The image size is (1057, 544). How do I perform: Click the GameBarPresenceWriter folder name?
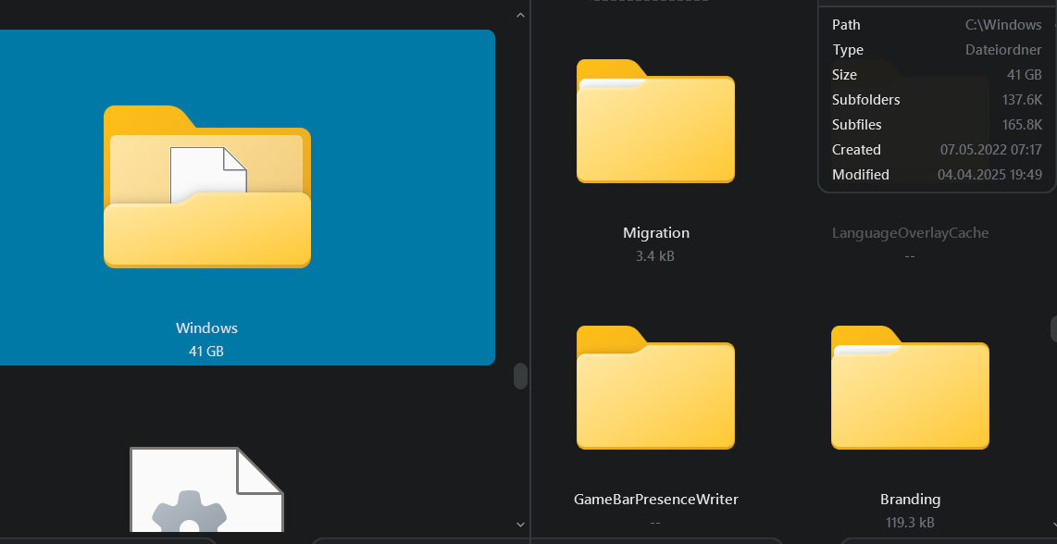[x=656, y=500]
